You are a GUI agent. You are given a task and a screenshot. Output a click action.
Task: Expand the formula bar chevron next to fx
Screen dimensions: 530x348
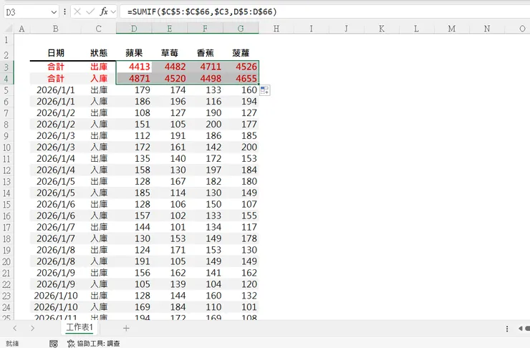(113, 12)
